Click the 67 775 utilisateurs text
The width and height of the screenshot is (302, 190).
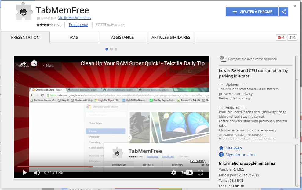coord(110,25)
